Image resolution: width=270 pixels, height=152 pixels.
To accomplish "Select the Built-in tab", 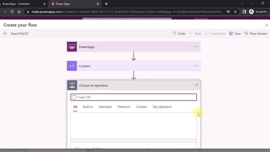I will coord(88,107).
